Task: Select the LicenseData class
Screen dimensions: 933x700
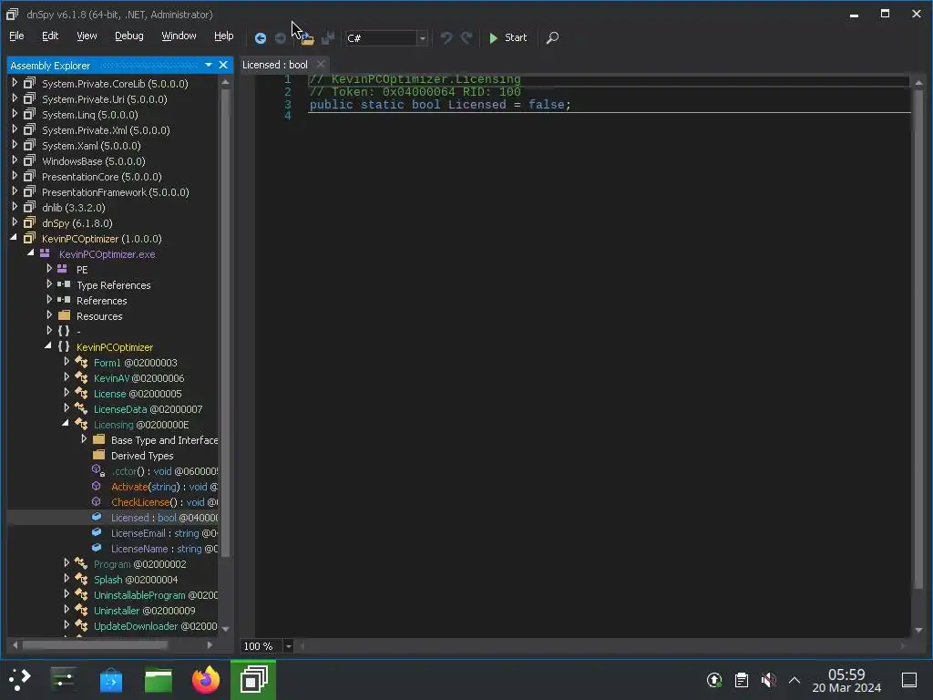Action: [148, 409]
